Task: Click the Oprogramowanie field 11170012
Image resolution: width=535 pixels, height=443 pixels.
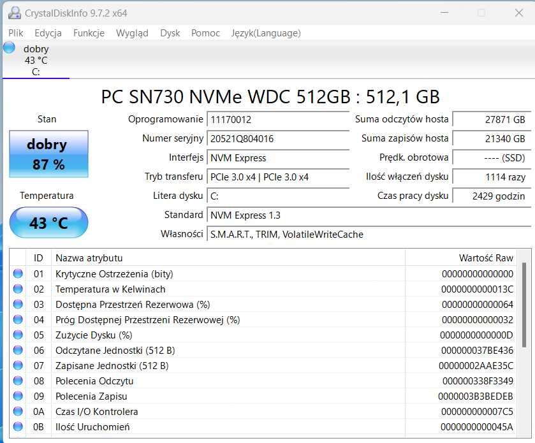Action: [278, 120]
